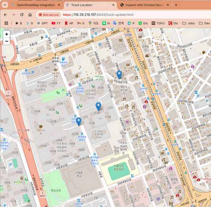This screenshot has height=207, width=211.
Task: Open the tab search dropdown arrow
Action: [5, 5]
